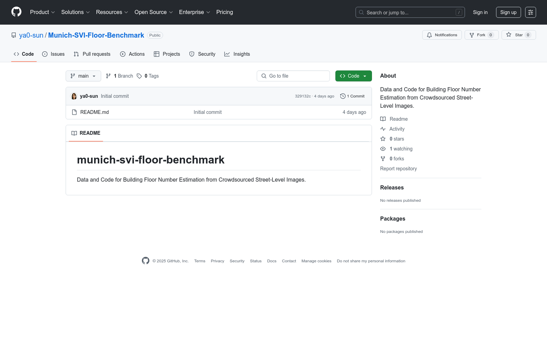Image resolution: width=547 pixels, height=342 pixels.
Task: Click the Manage cookies footer link
Action: (317, 261)
